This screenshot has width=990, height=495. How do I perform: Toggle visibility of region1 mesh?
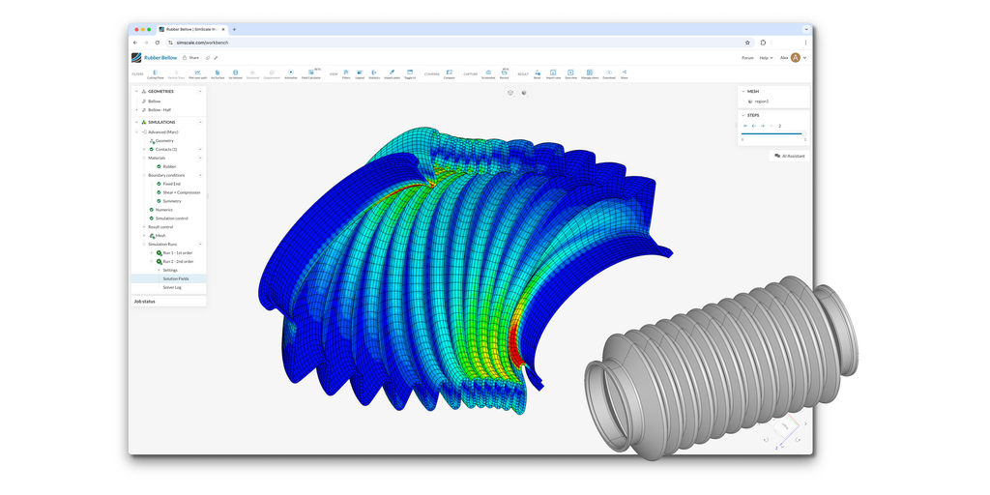coord(750,101)
